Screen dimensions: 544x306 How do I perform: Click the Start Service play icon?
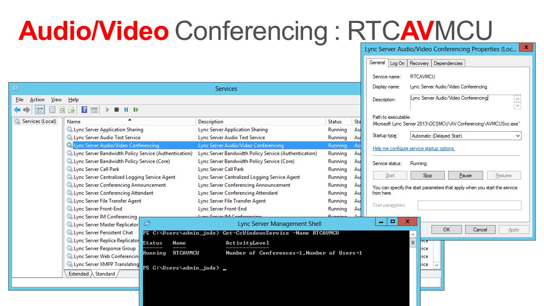click(x=107, y=110)
